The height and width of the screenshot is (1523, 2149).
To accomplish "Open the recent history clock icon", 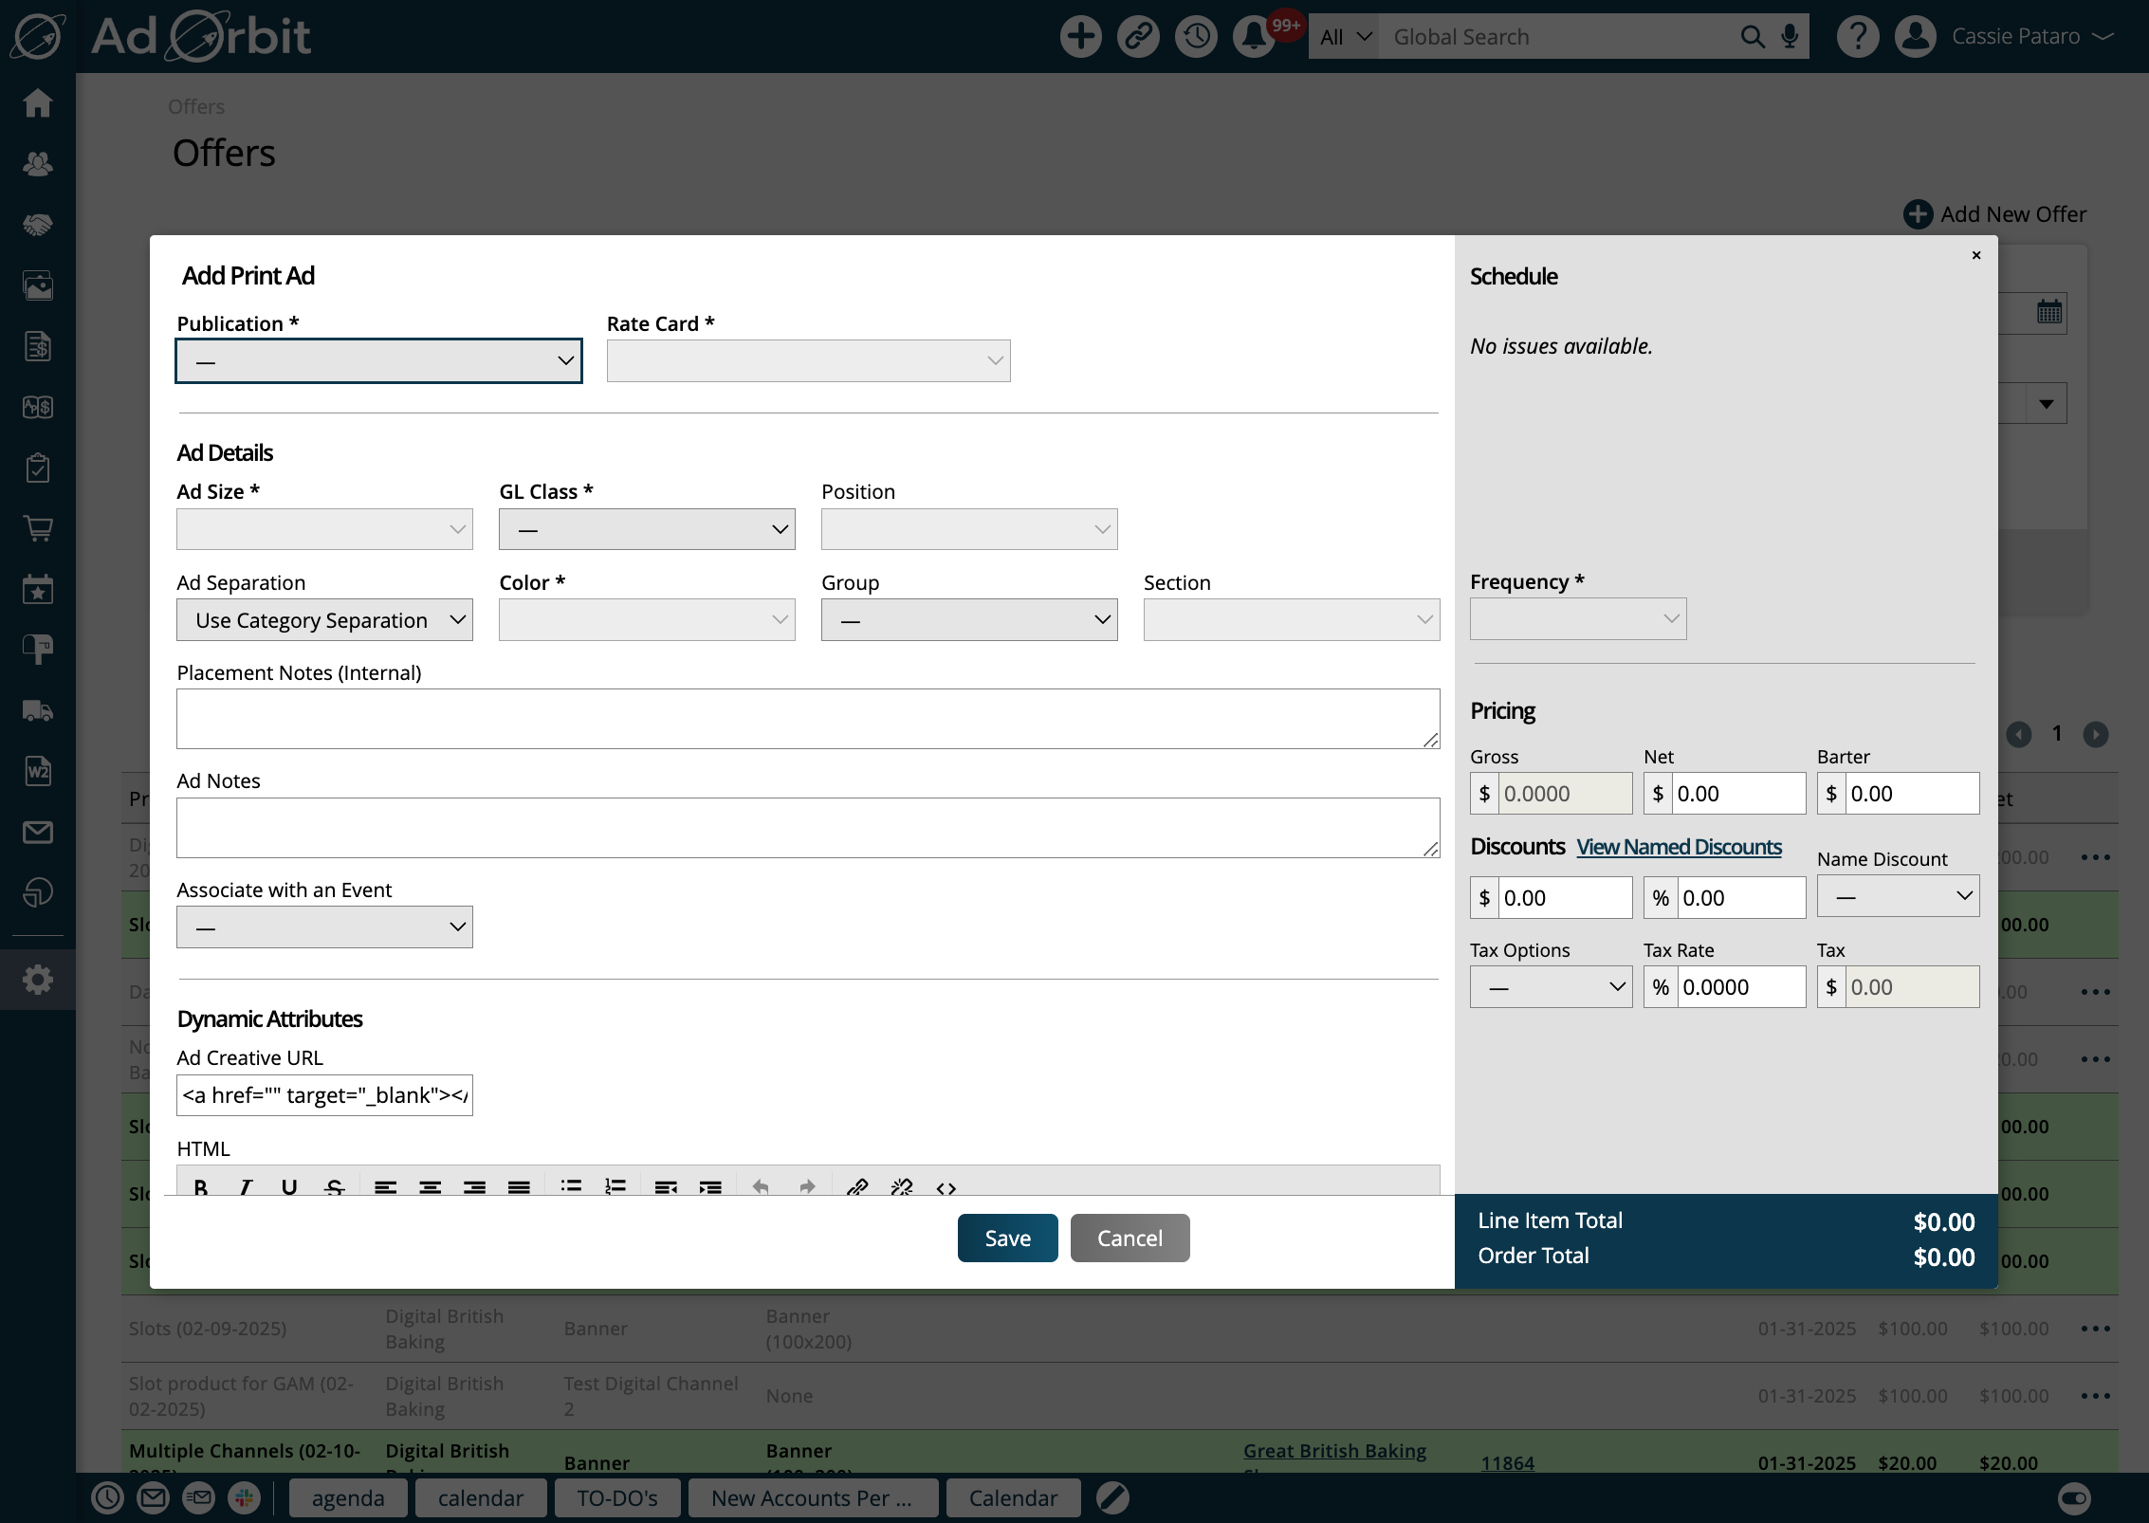I will pos(1196,37).
